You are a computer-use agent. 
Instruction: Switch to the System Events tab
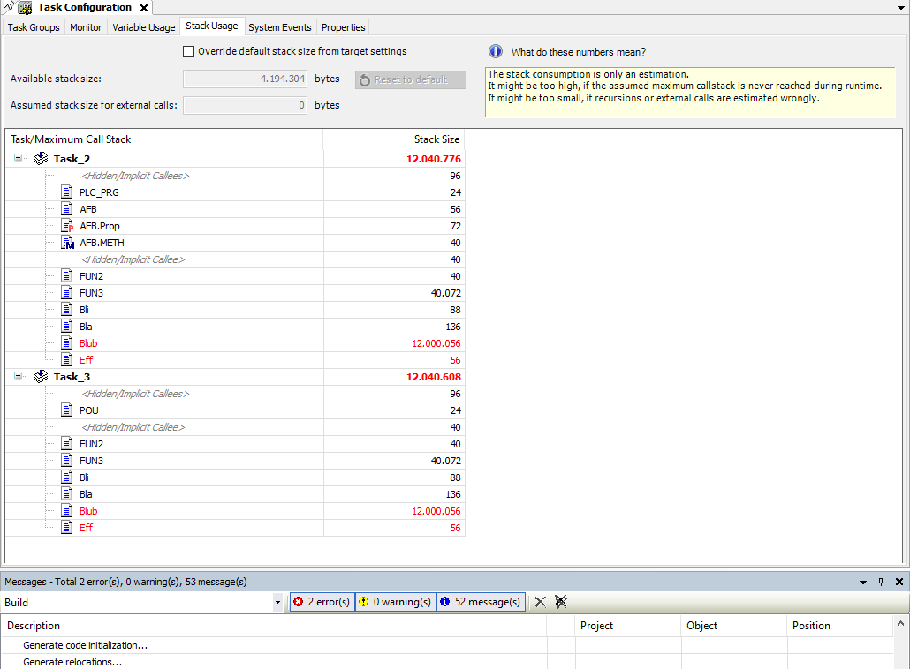279,27
